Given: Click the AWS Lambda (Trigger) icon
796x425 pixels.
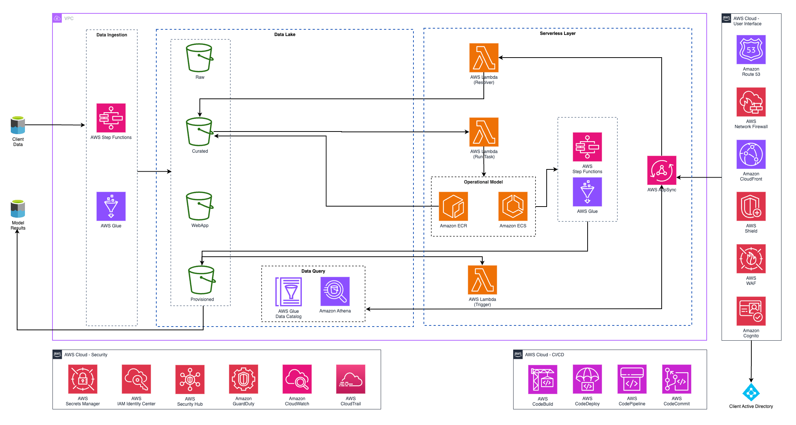Looking at the screenshot, I should tap(482, 280).
